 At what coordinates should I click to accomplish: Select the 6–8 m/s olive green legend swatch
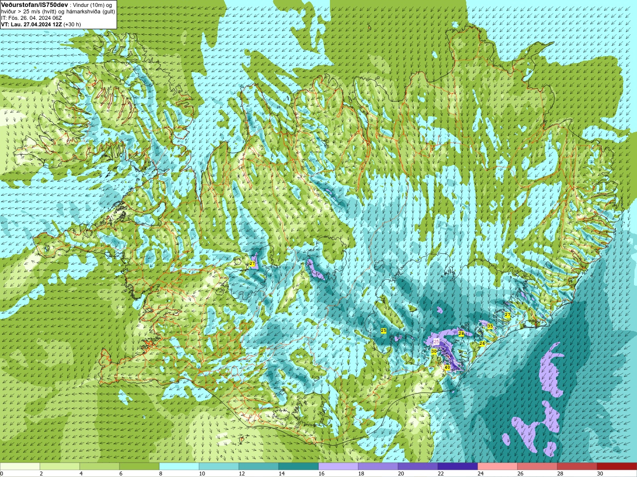coord(139,467)
